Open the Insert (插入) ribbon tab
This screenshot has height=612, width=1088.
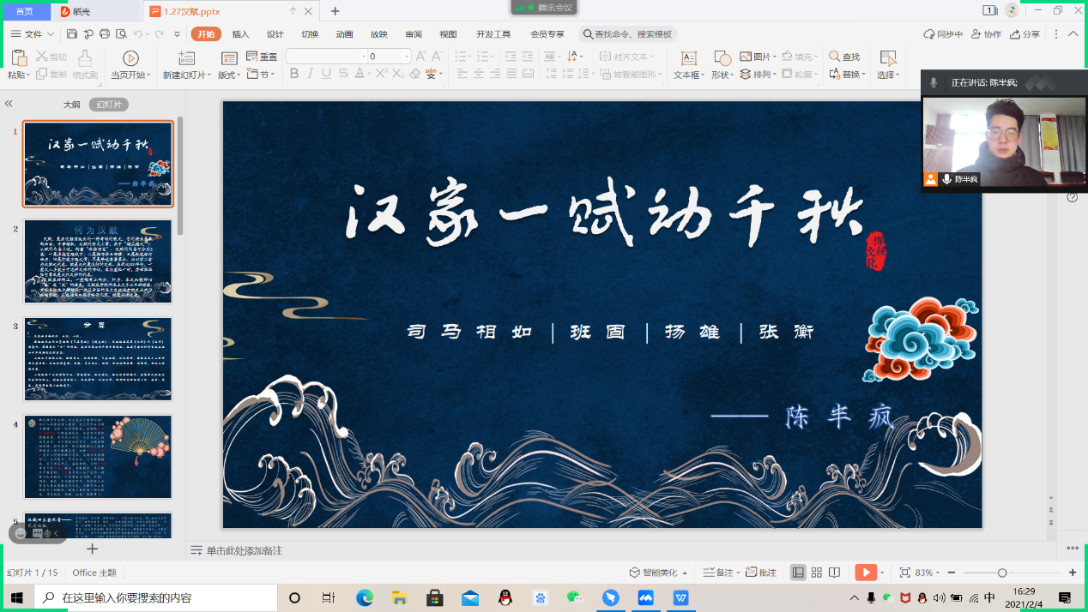tap(240, 34)
